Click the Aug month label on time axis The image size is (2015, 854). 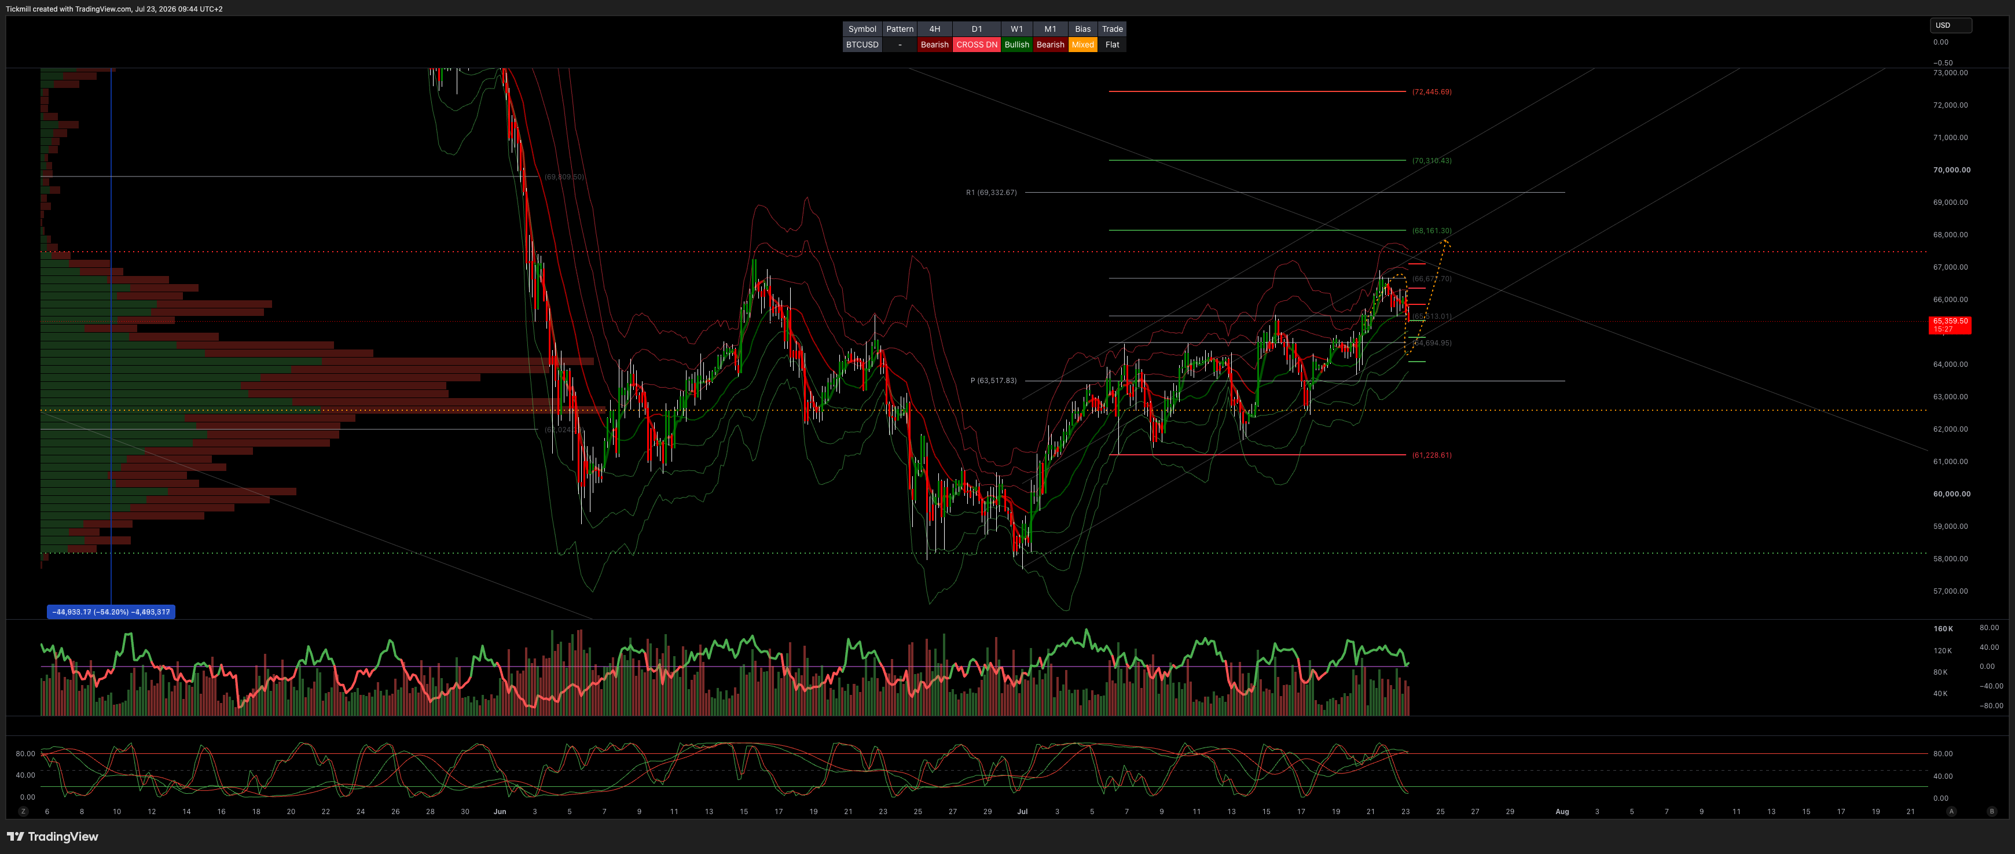[x=1562, y=811]
